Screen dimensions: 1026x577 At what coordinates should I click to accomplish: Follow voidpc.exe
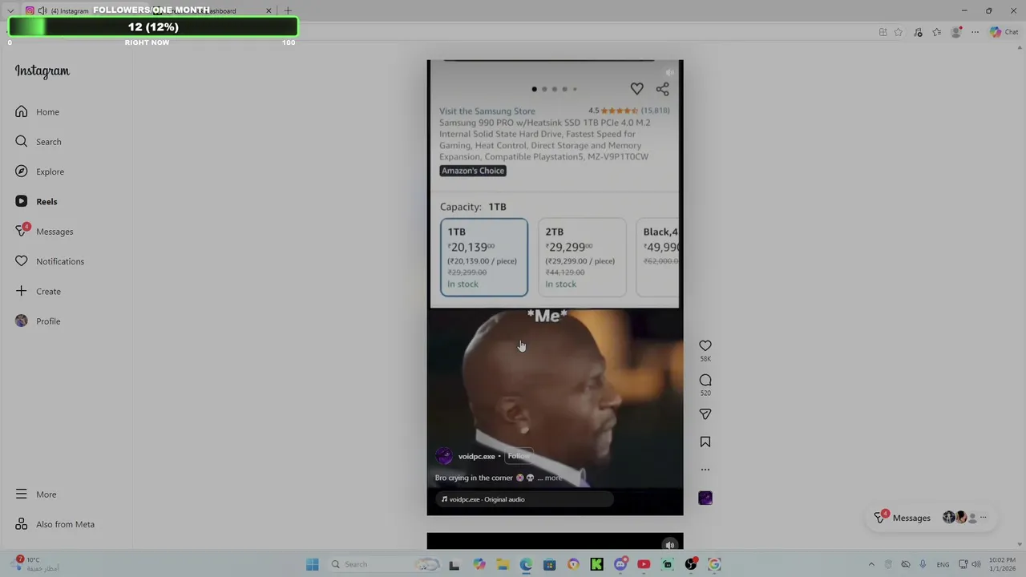[x=519, y=456]
